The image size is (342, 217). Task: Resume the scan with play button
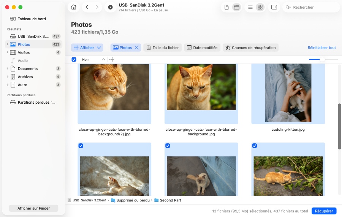110,7
